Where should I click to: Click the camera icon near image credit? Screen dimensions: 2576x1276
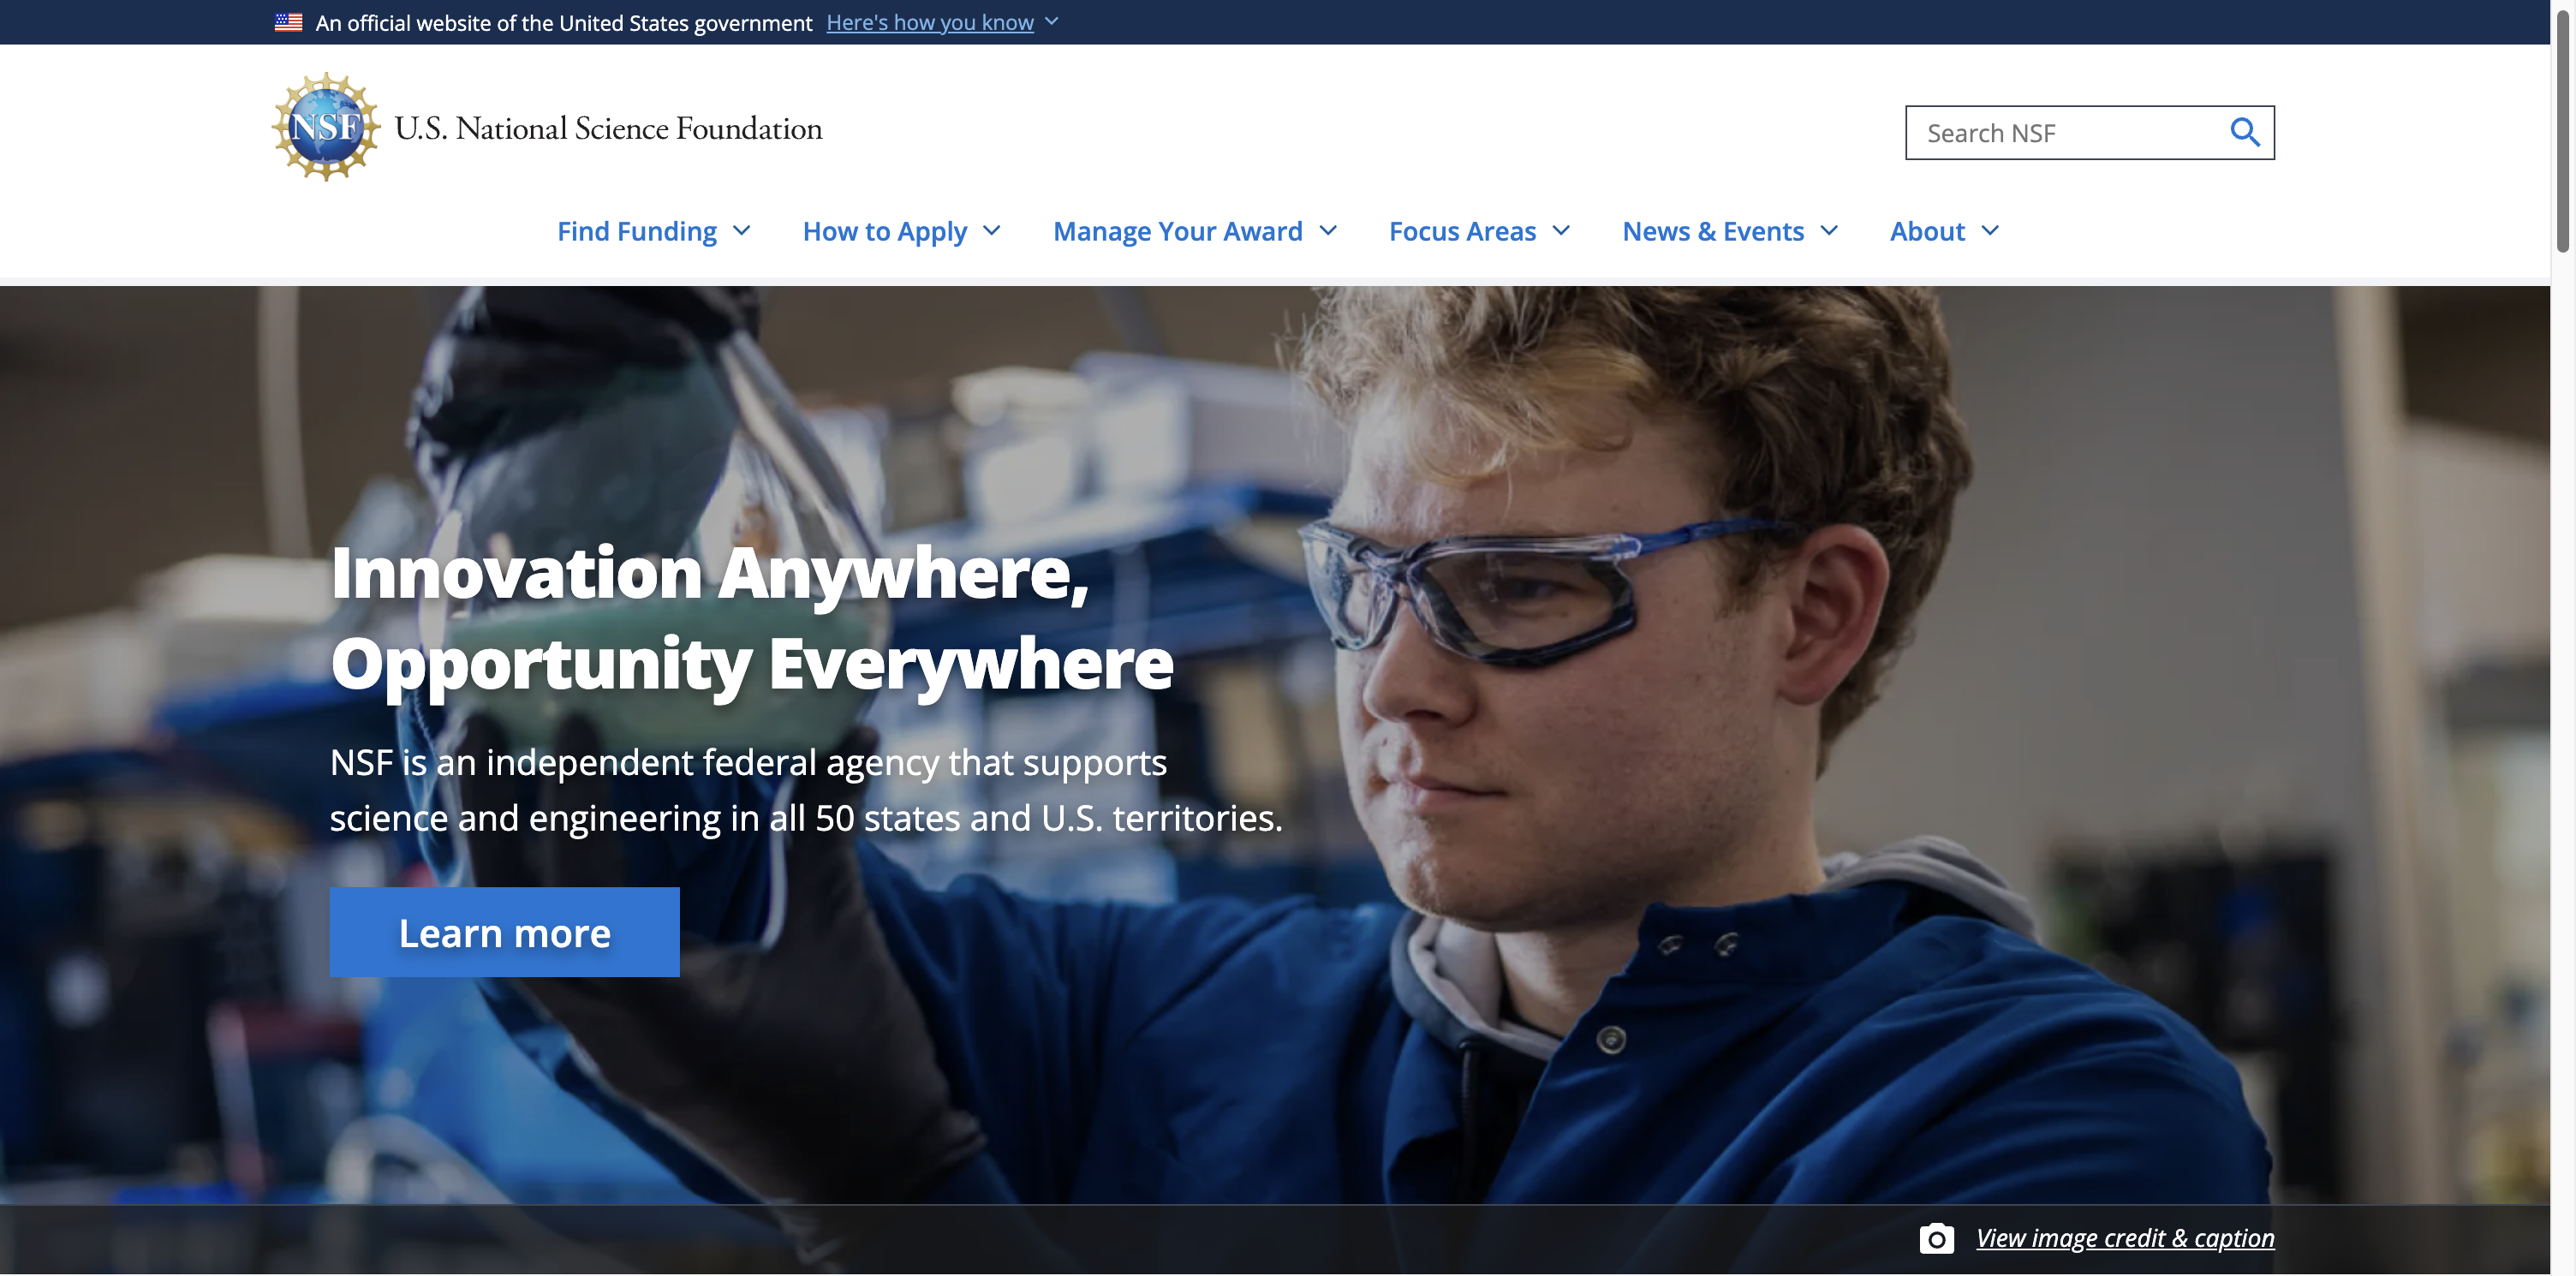(1936, 1238)
